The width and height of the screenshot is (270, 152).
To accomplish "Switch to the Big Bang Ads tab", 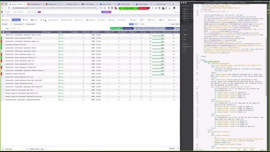I will coord(53,4).
